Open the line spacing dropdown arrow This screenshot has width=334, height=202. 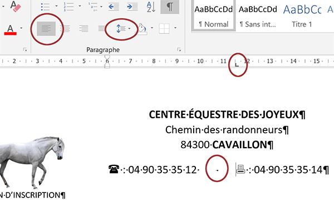click(x=129, y=28)
